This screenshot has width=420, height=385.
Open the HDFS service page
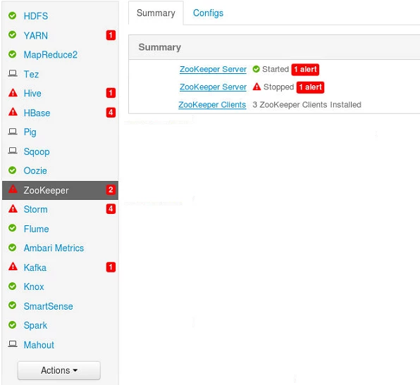click(36, 16)
